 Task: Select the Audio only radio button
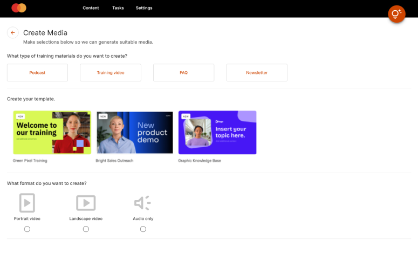143,229
